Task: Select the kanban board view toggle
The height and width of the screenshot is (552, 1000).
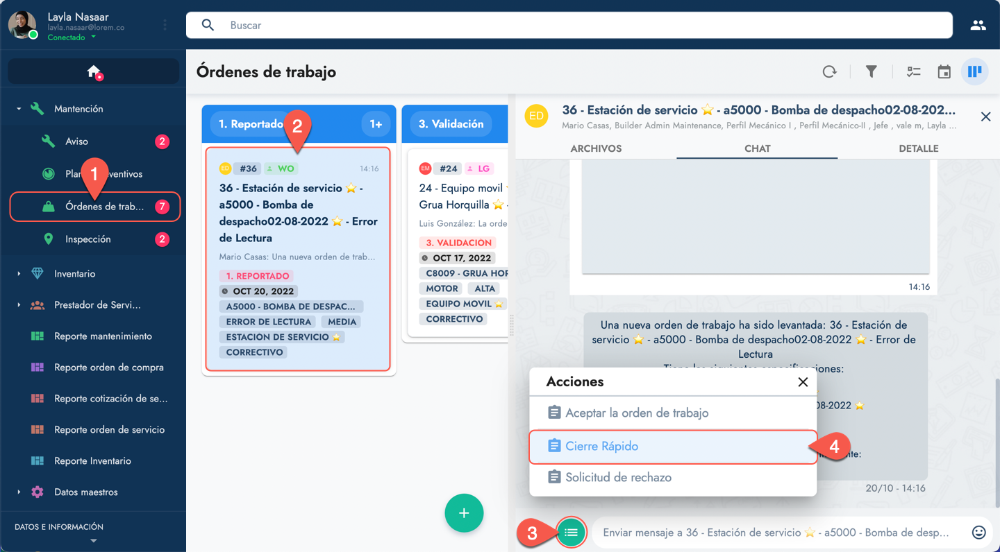Action: tap(975, 71)
